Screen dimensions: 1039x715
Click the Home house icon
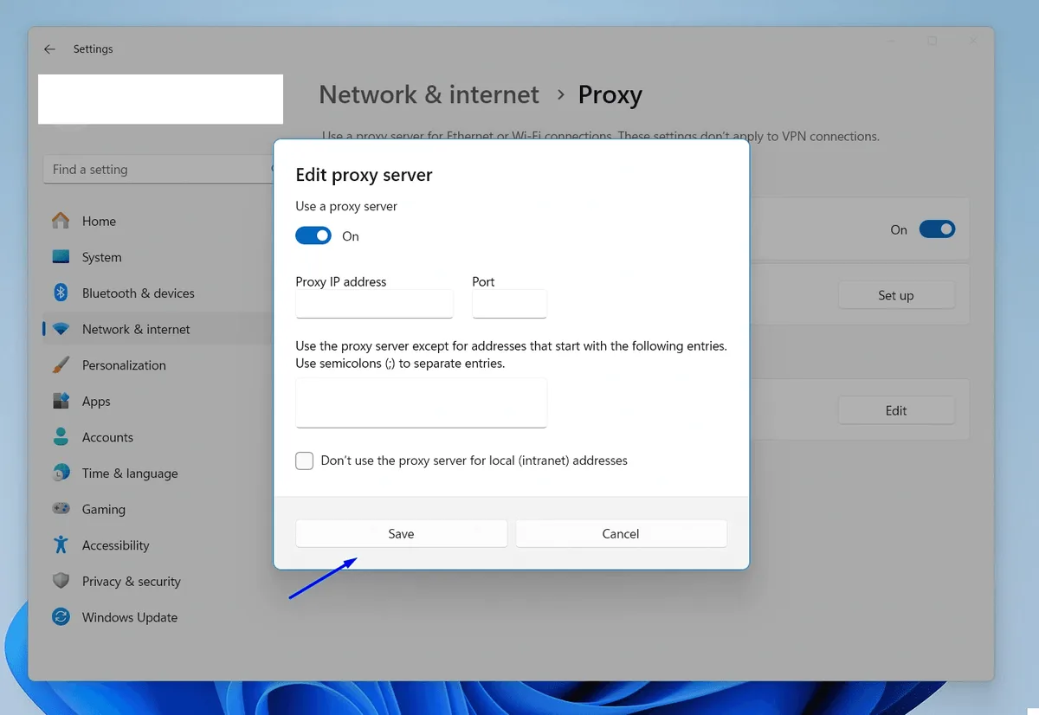(61, 221)
